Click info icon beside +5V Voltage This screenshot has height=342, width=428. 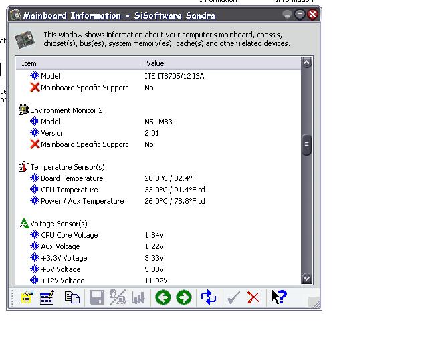pyautogui.click(x=35, y=269)
